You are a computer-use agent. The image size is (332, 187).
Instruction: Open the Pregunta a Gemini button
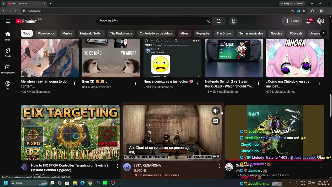point(292,3)
